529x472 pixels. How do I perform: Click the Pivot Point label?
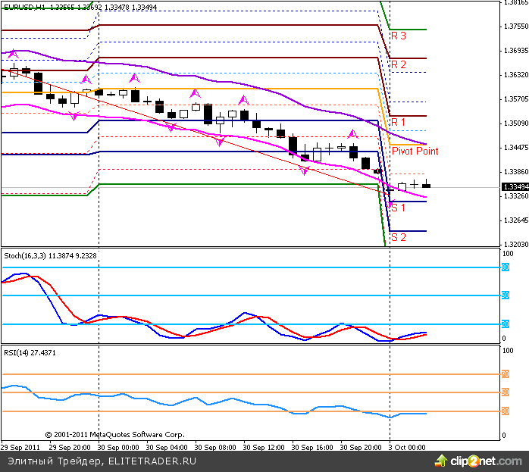[x=415, y=152]
